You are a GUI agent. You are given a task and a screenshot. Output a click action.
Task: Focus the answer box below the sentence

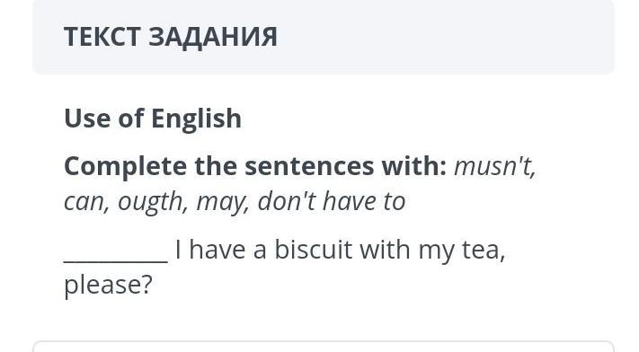tap(324, 347)
